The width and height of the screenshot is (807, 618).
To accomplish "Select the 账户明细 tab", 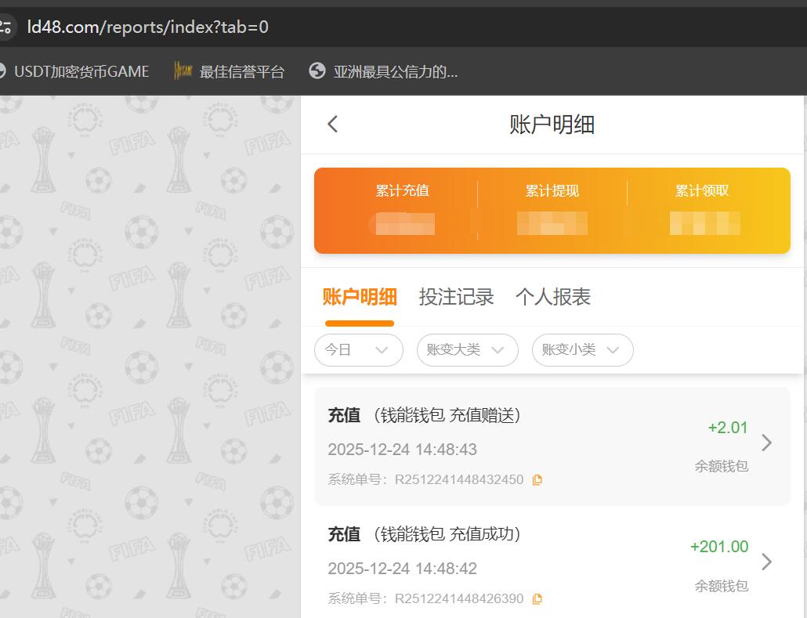I will point(359,297).
